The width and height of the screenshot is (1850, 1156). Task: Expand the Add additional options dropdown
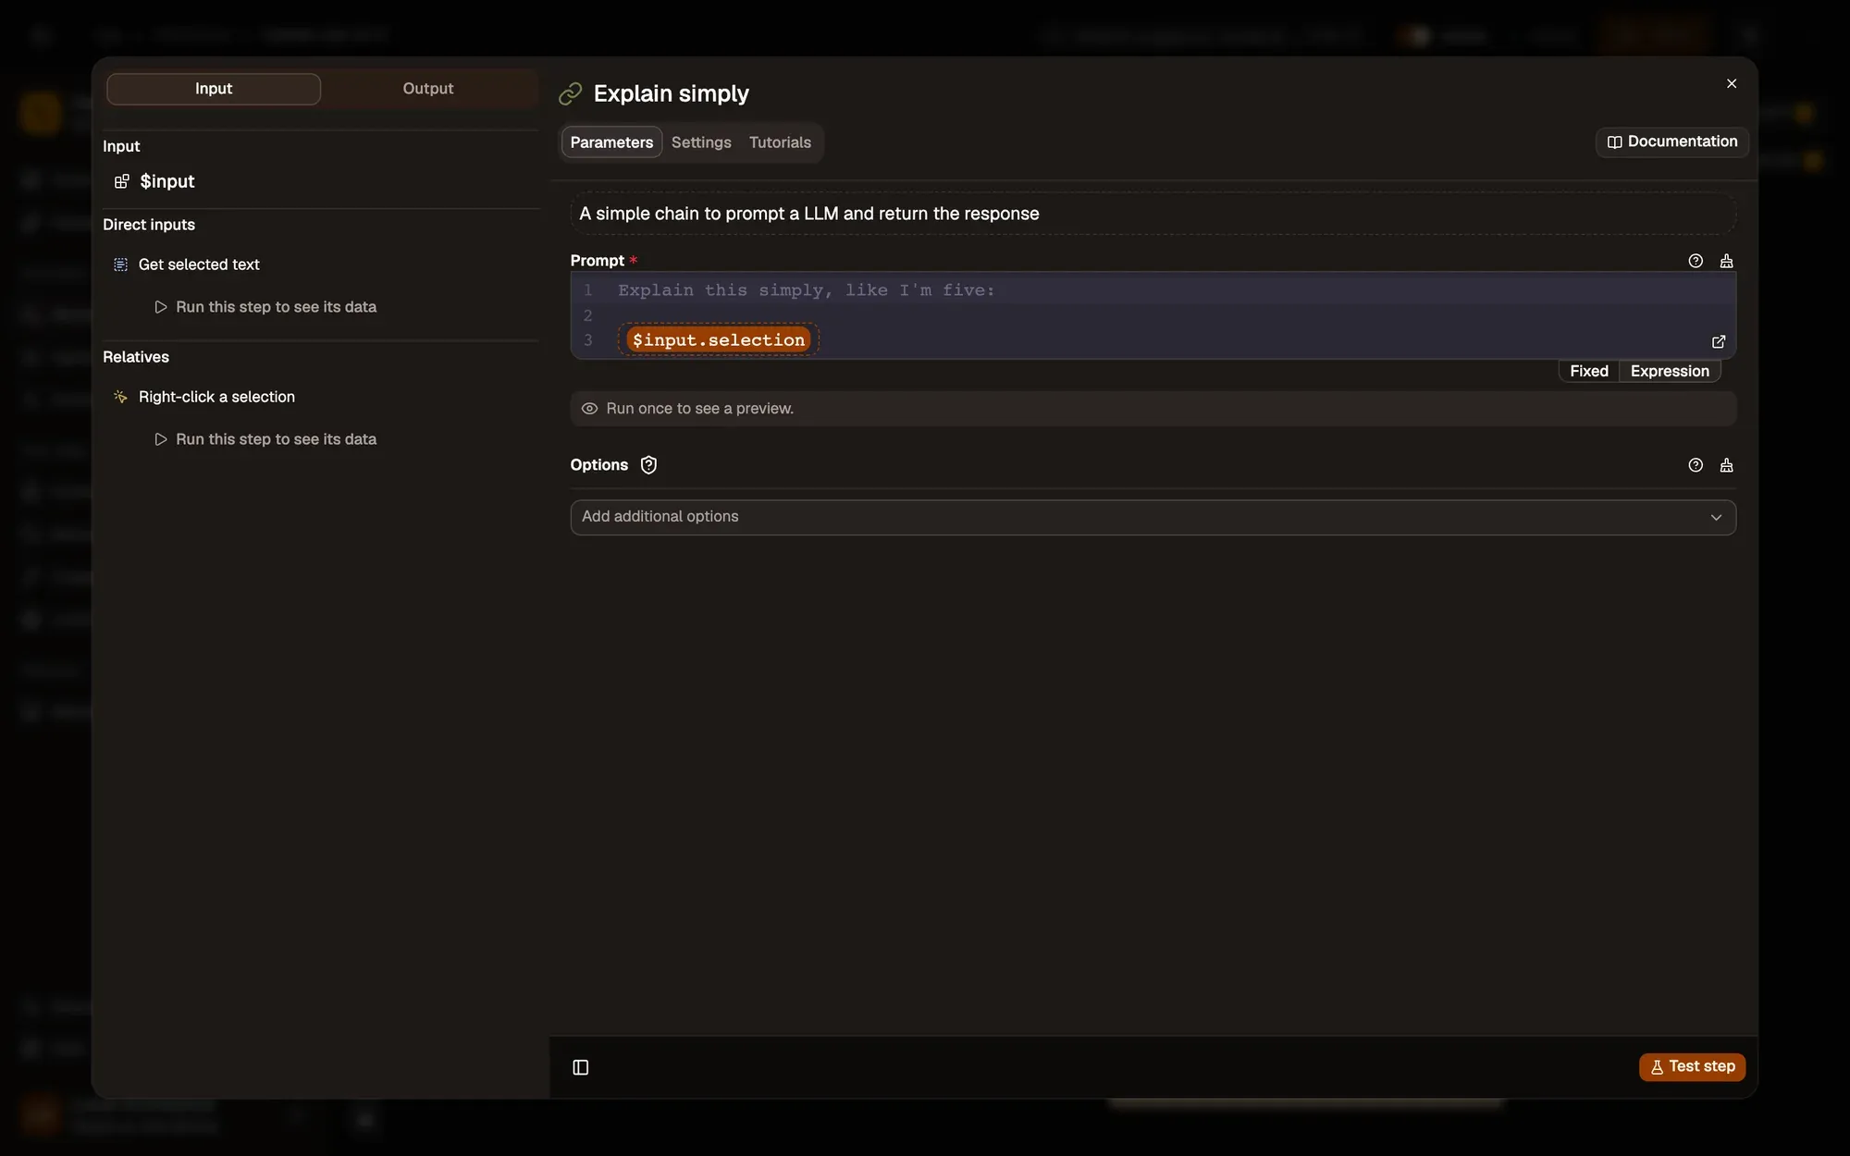pos(1153,517)
